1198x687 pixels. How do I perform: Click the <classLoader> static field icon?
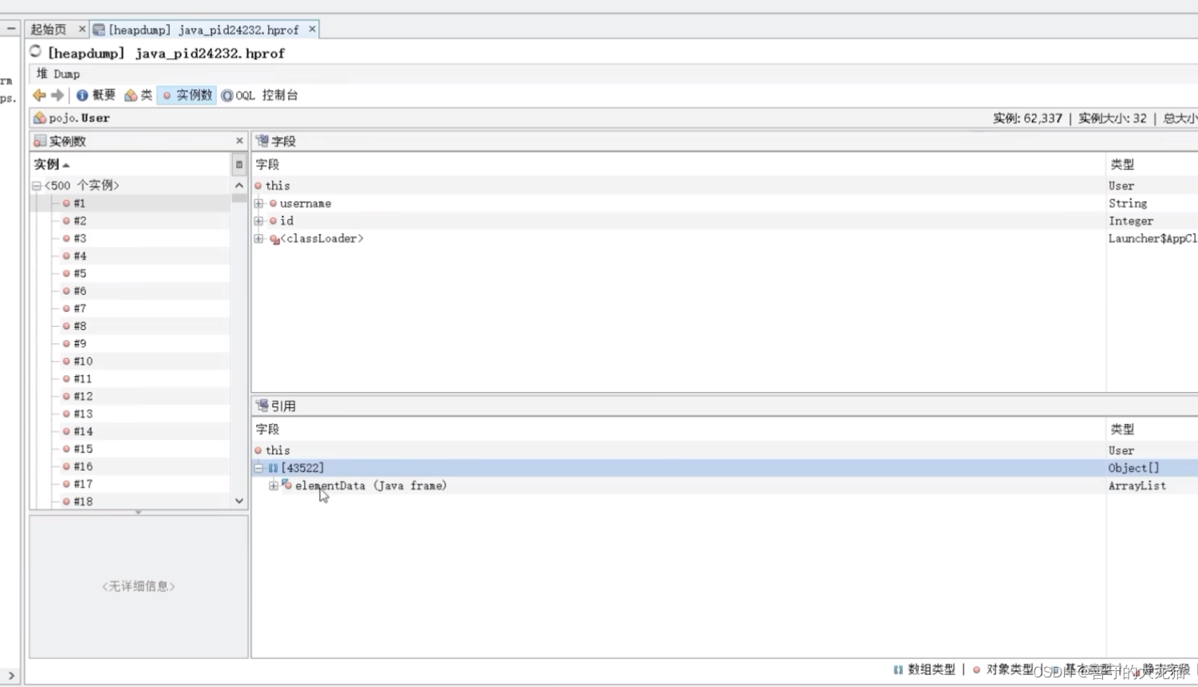pos(274,239)
